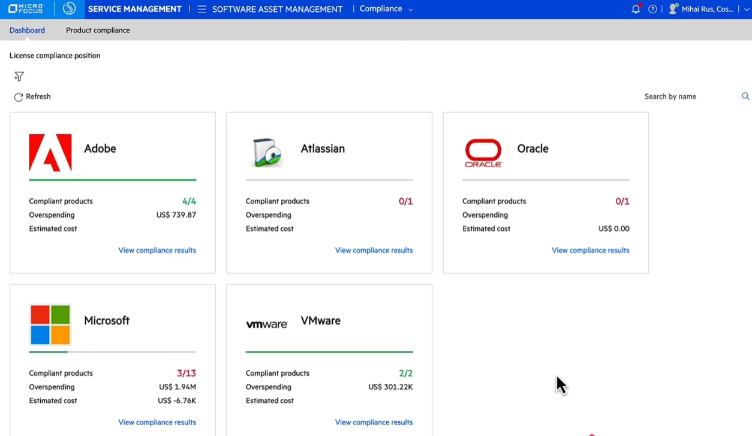Viewport: 752px width, 436px height.
Task: View compliance results for Adobe
Action: click(x=157, y=250)
